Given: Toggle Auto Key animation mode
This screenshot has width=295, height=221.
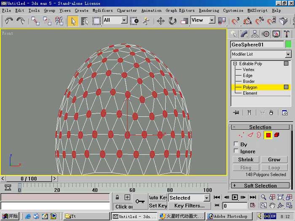Looking at the screenshot, I should click(158, 198).
